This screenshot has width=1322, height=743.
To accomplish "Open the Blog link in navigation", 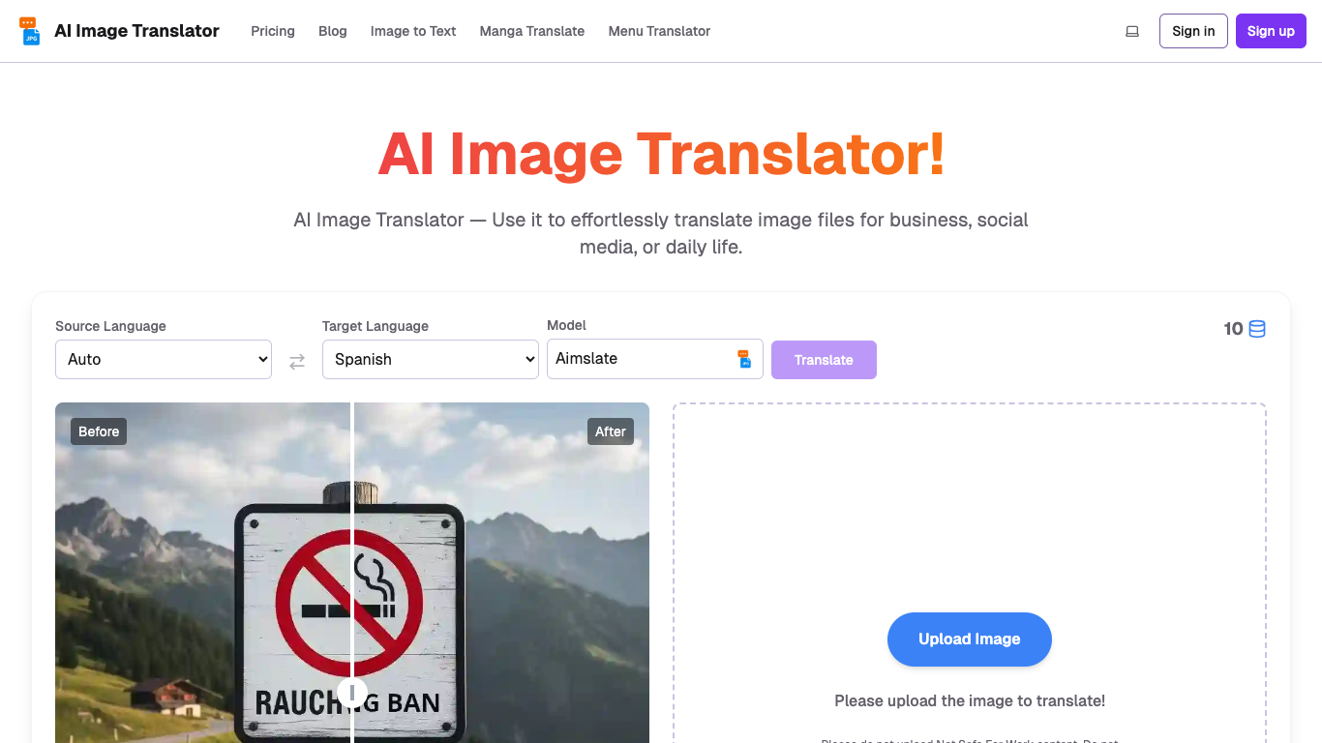I will 333,31.
